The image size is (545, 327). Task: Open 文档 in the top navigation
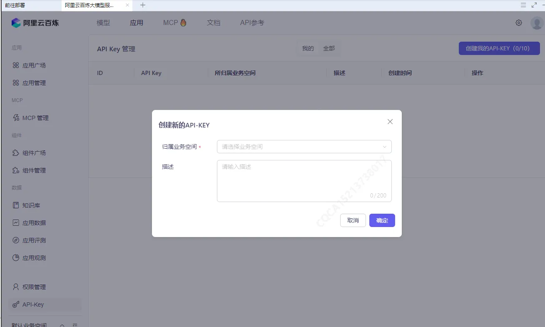click(x=214, y=23)
